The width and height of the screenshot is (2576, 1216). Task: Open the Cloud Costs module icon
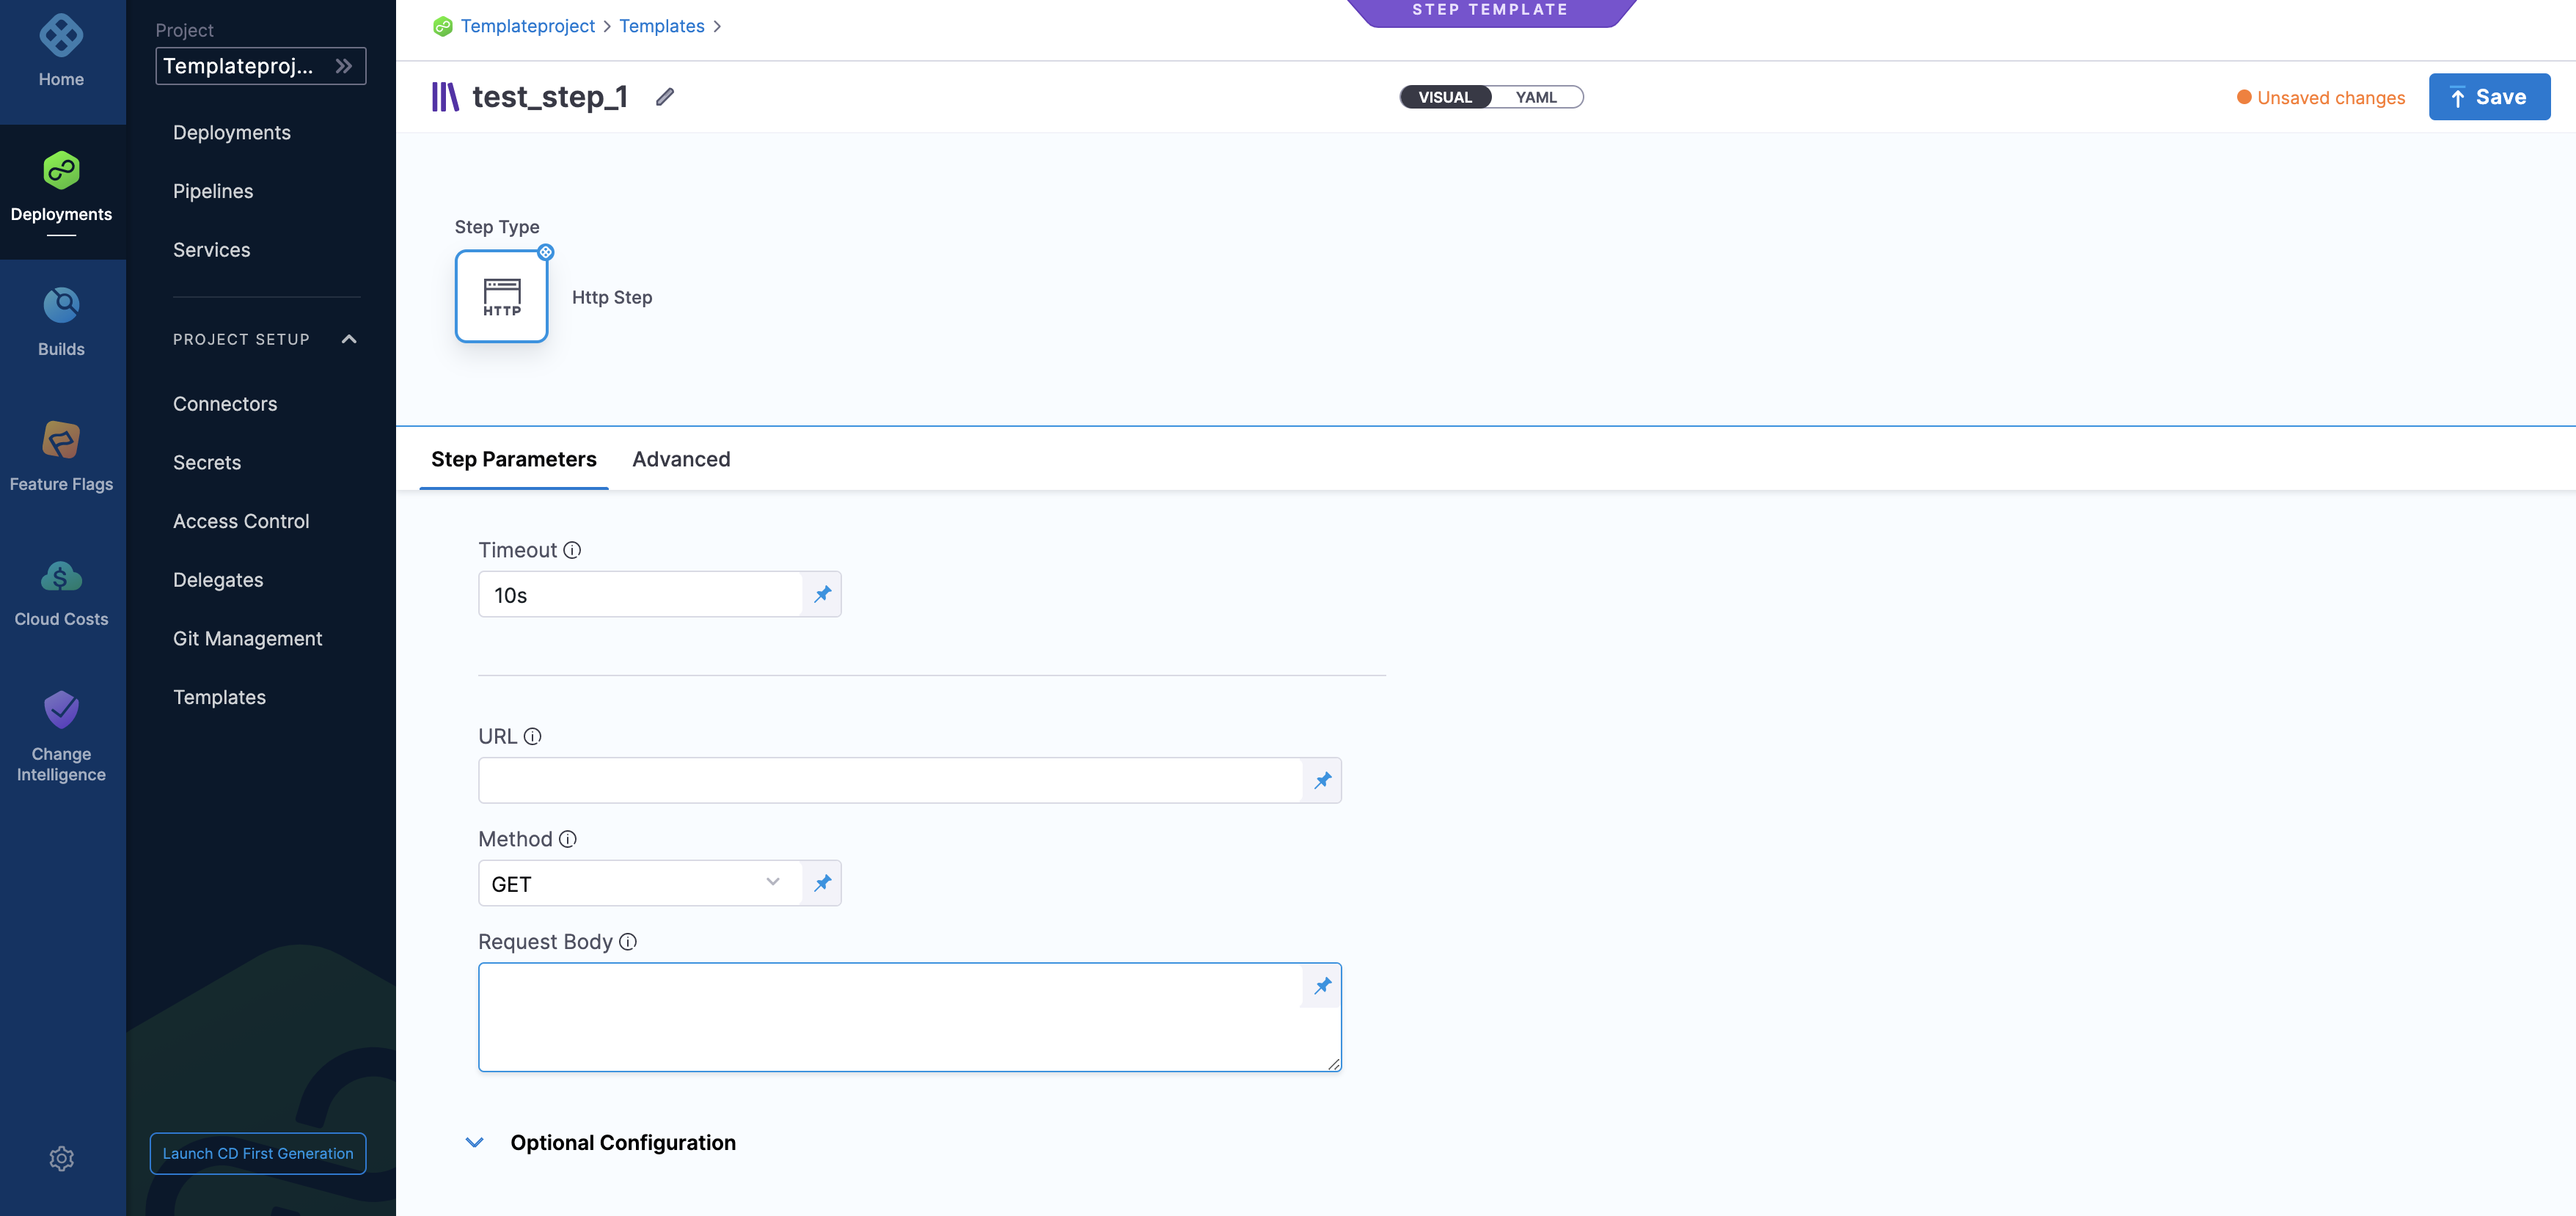[61, 576]
